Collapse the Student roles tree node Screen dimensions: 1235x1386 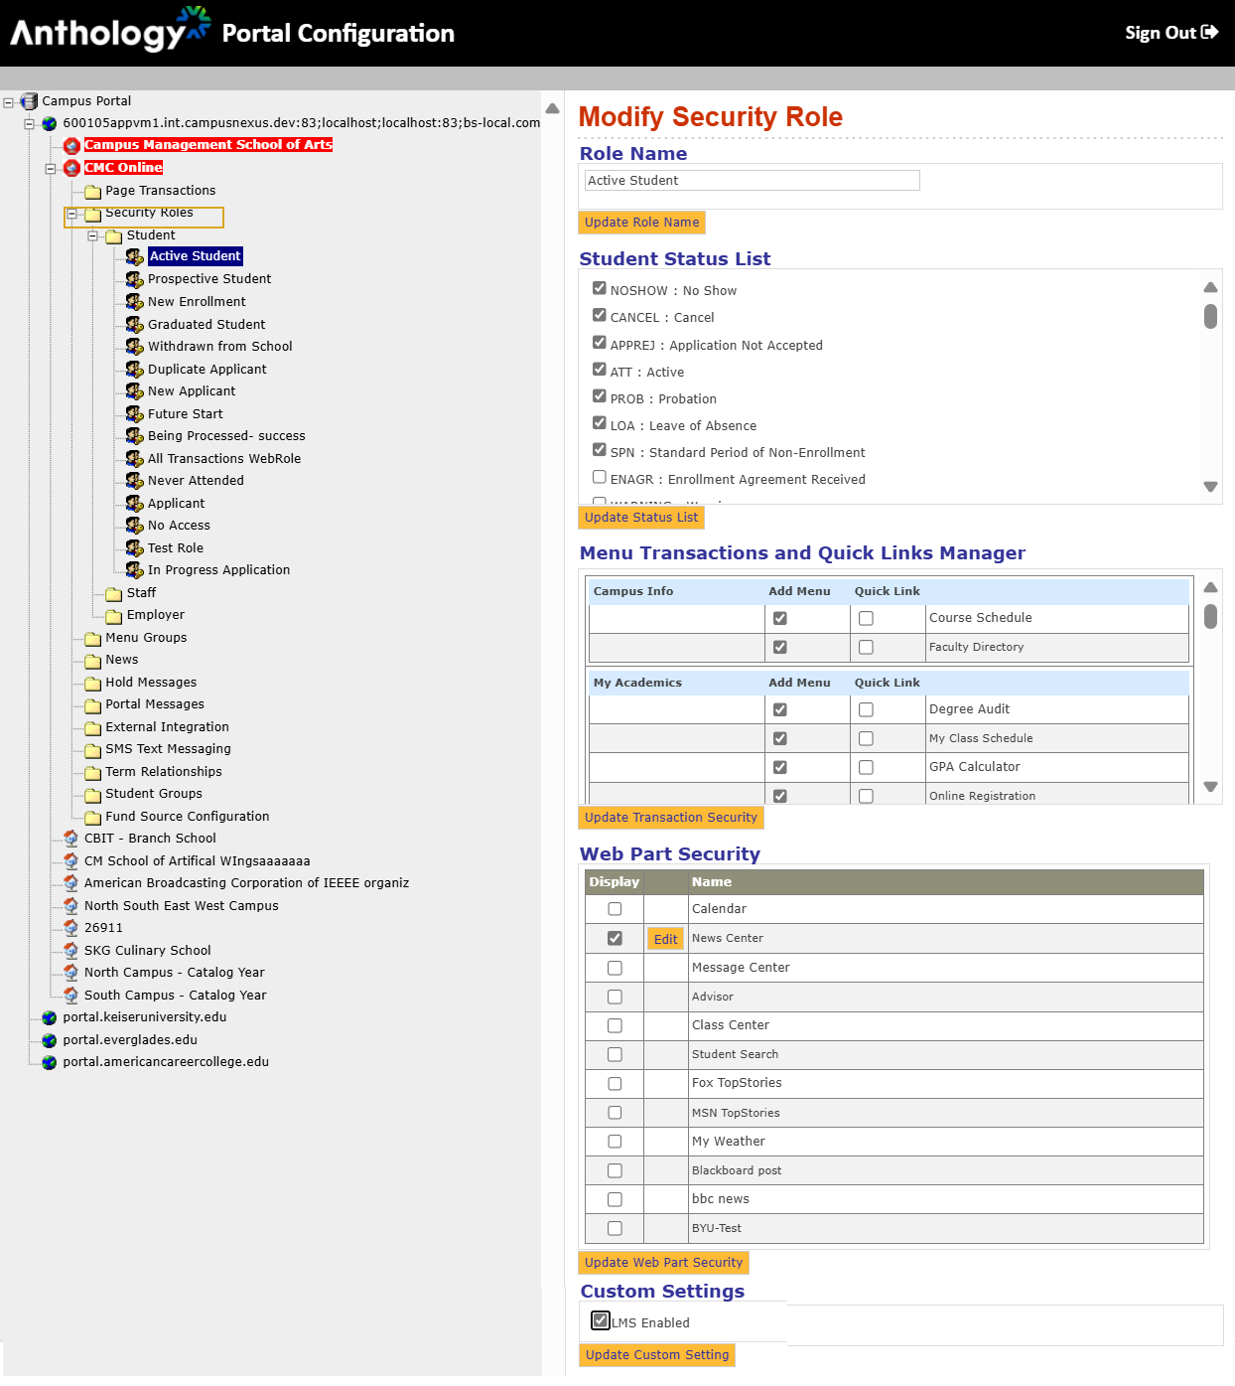(x=92, y=236)
